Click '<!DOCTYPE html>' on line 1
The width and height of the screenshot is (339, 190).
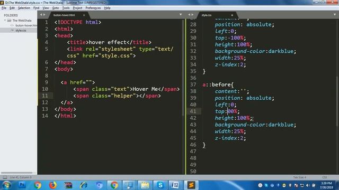click(78, 22)
